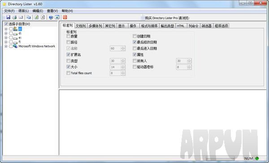Image resolution: width=269 pixels, height=163 pixels.
Task: Click the globe web page toolbar icon
Action: click(x=57, y=17)
